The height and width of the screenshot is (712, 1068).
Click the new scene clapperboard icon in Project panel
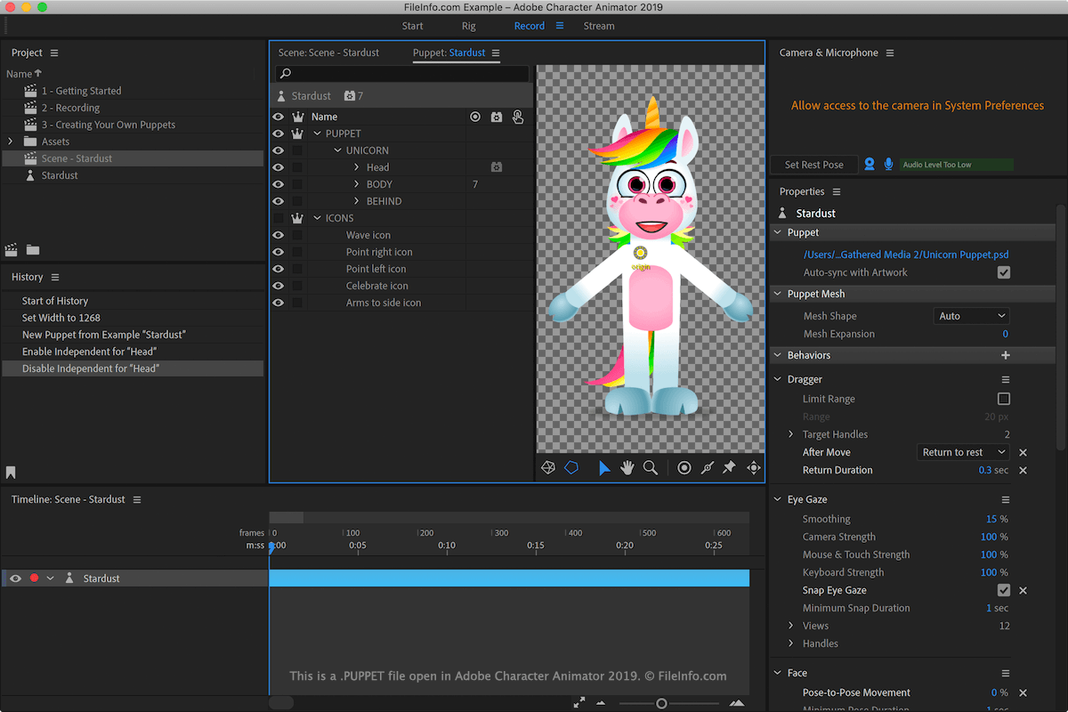click(12, 250)
